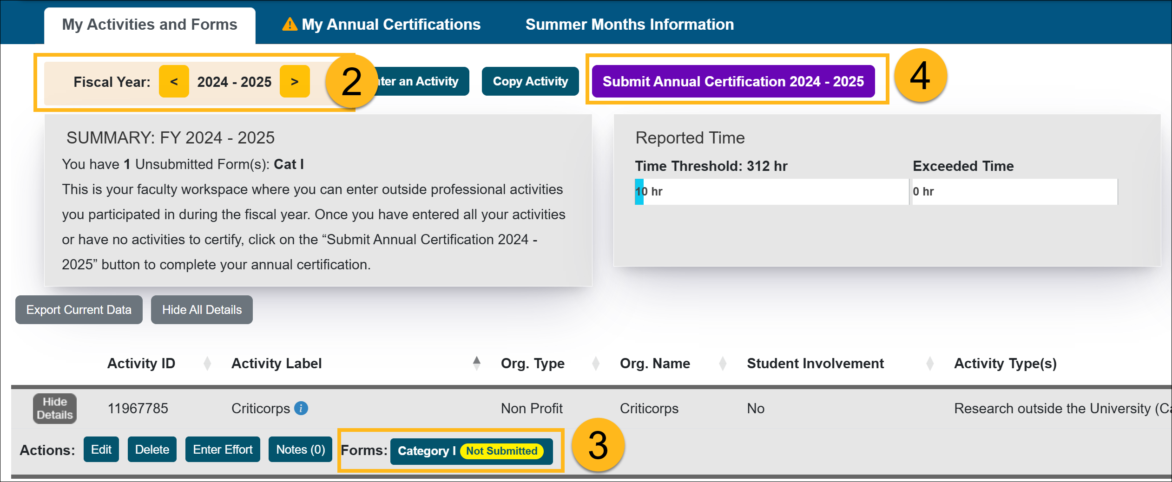The height and width of the screenshot is (482, 1172).
Task: Click Enter Effort for the Criticorps activity
Action: click(x=223, y=449)
